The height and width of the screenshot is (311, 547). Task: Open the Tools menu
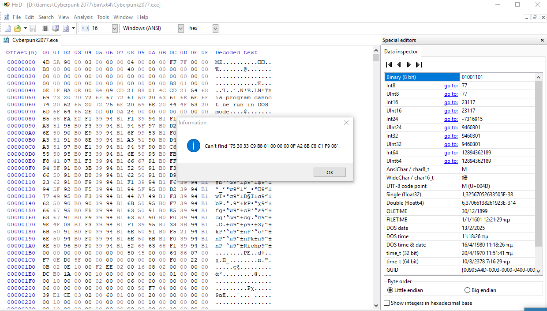(103, 17)
